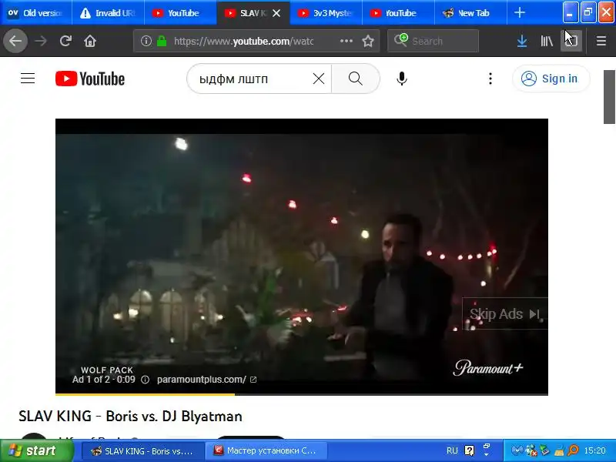Click the ad progress bar
This screenshot has width=616, height=462.
click(302, 394)
